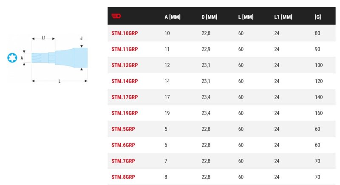
Task: Open the STM.5GRP product link
Action: [123, 129]
